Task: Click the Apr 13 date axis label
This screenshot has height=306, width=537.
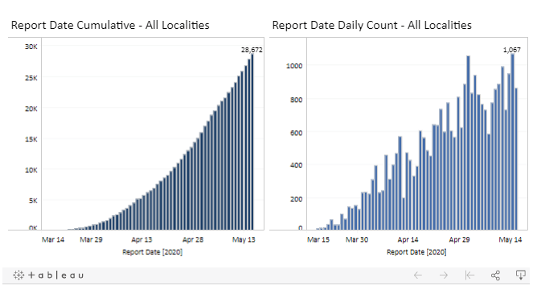Action: tap(141, 239)
